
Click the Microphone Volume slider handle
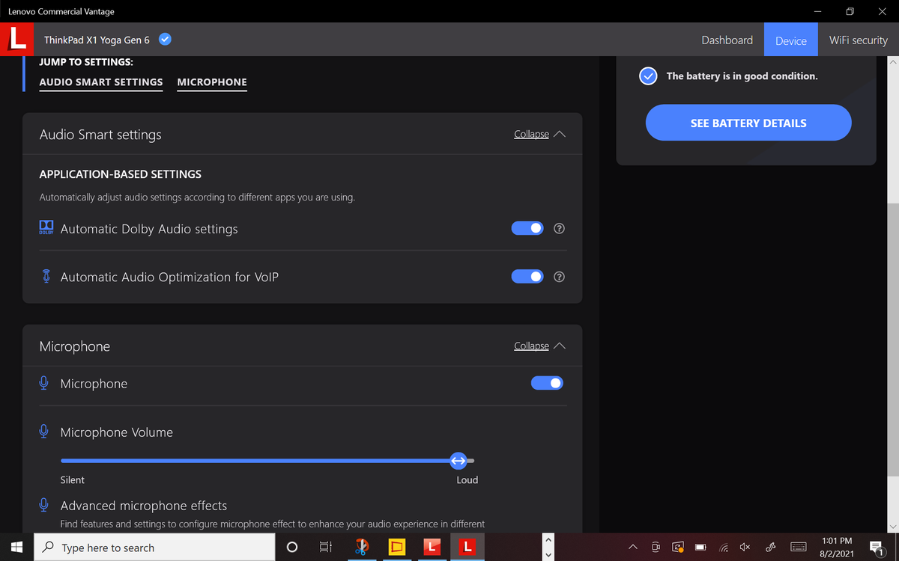[x=458, y=461]
